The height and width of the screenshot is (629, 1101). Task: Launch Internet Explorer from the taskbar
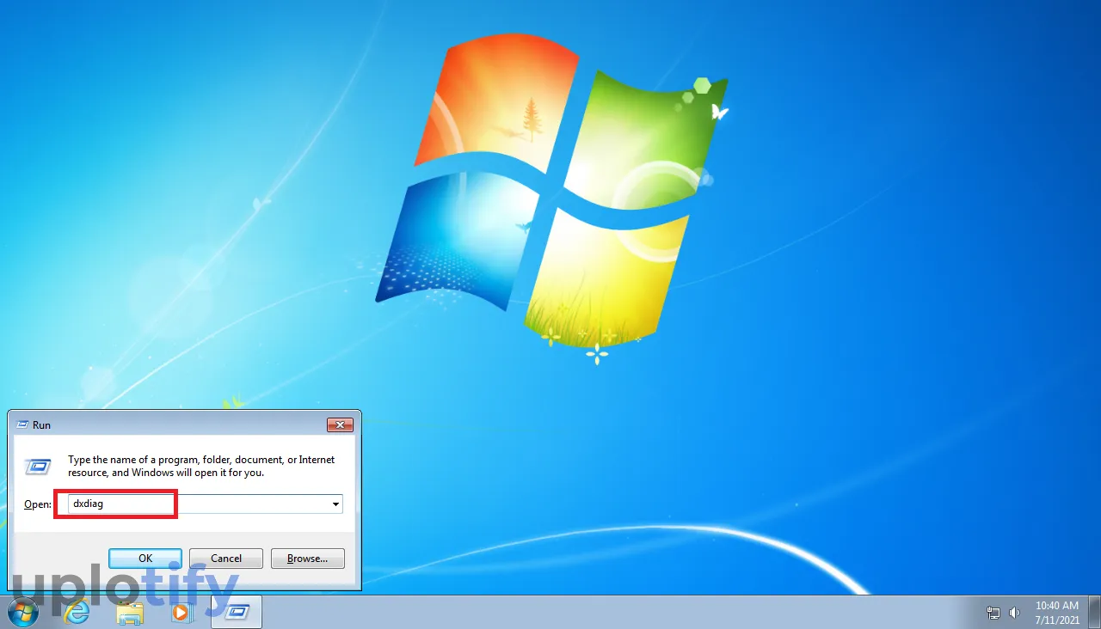[x=77, y=613]
